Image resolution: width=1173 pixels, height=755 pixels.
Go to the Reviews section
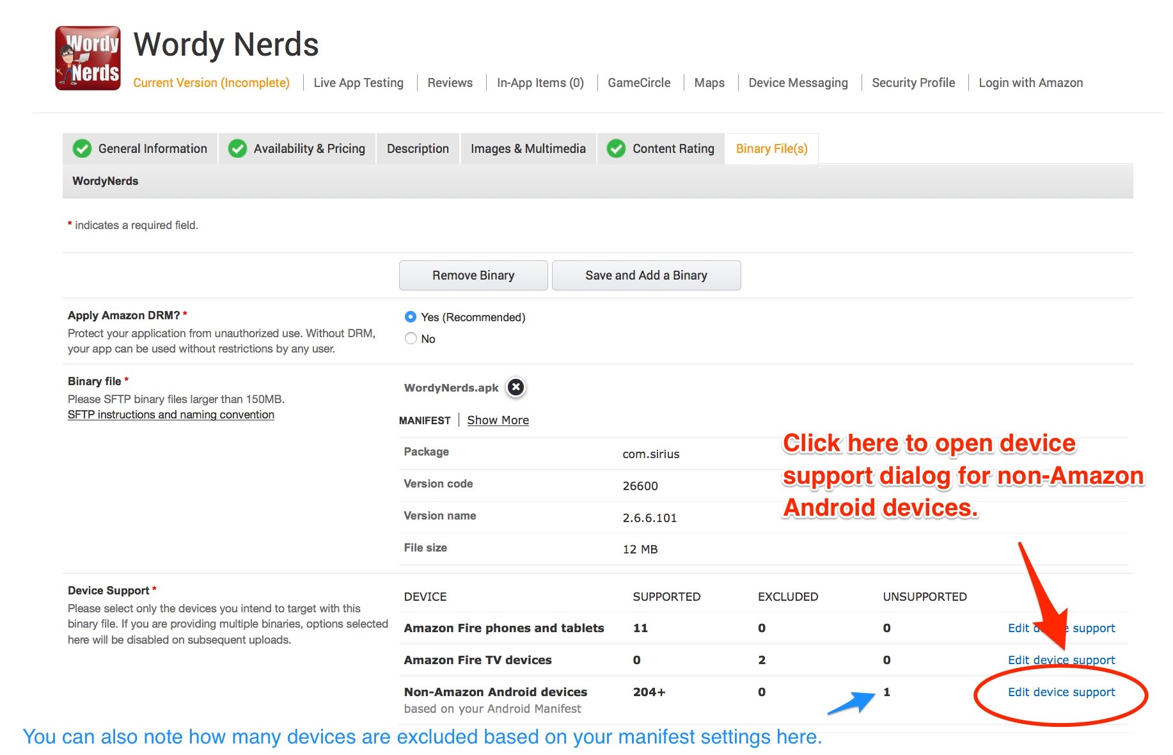(x=450, y=83)
